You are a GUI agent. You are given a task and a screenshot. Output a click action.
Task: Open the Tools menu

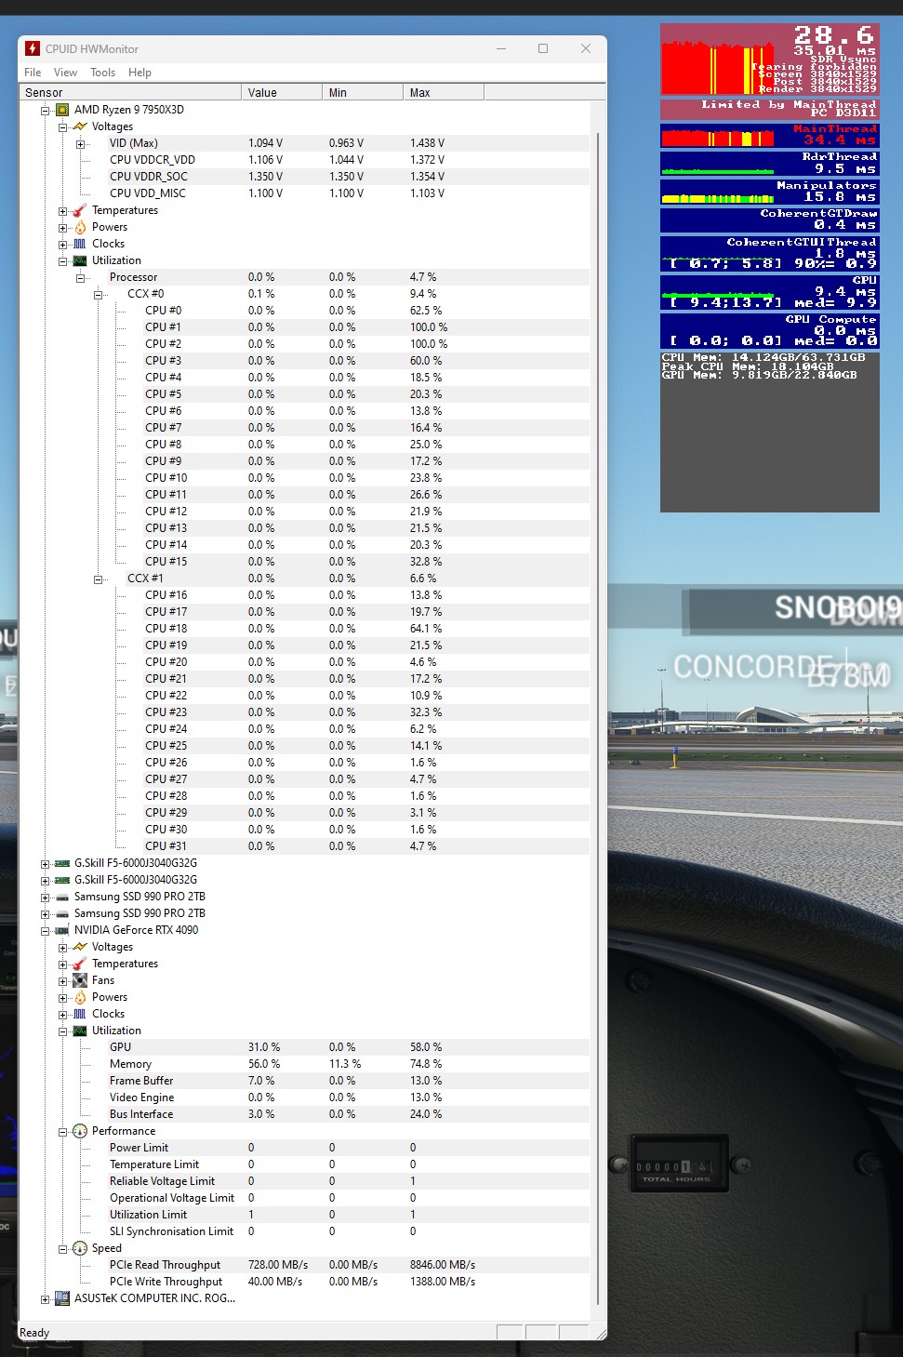point(102,73)
